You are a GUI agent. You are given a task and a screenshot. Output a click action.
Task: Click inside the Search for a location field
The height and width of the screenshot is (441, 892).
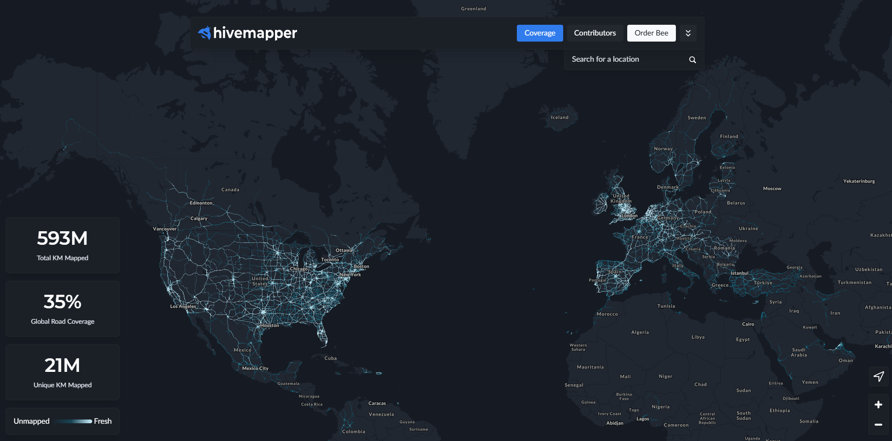pos(622,59)
